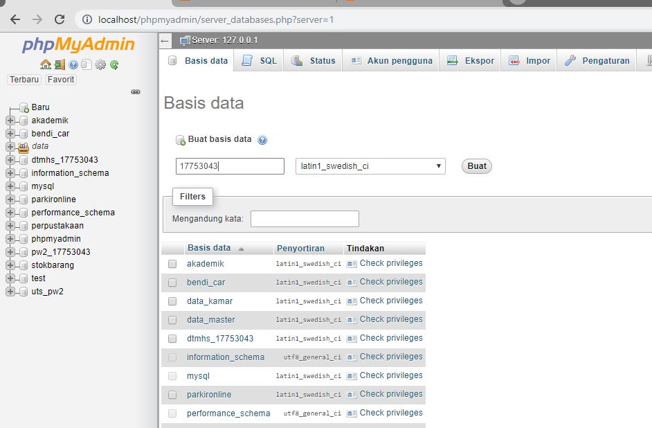This screenshot has width=652, height=428.
Task: Click the Log out door icon
Action: (x=60, y=64)
